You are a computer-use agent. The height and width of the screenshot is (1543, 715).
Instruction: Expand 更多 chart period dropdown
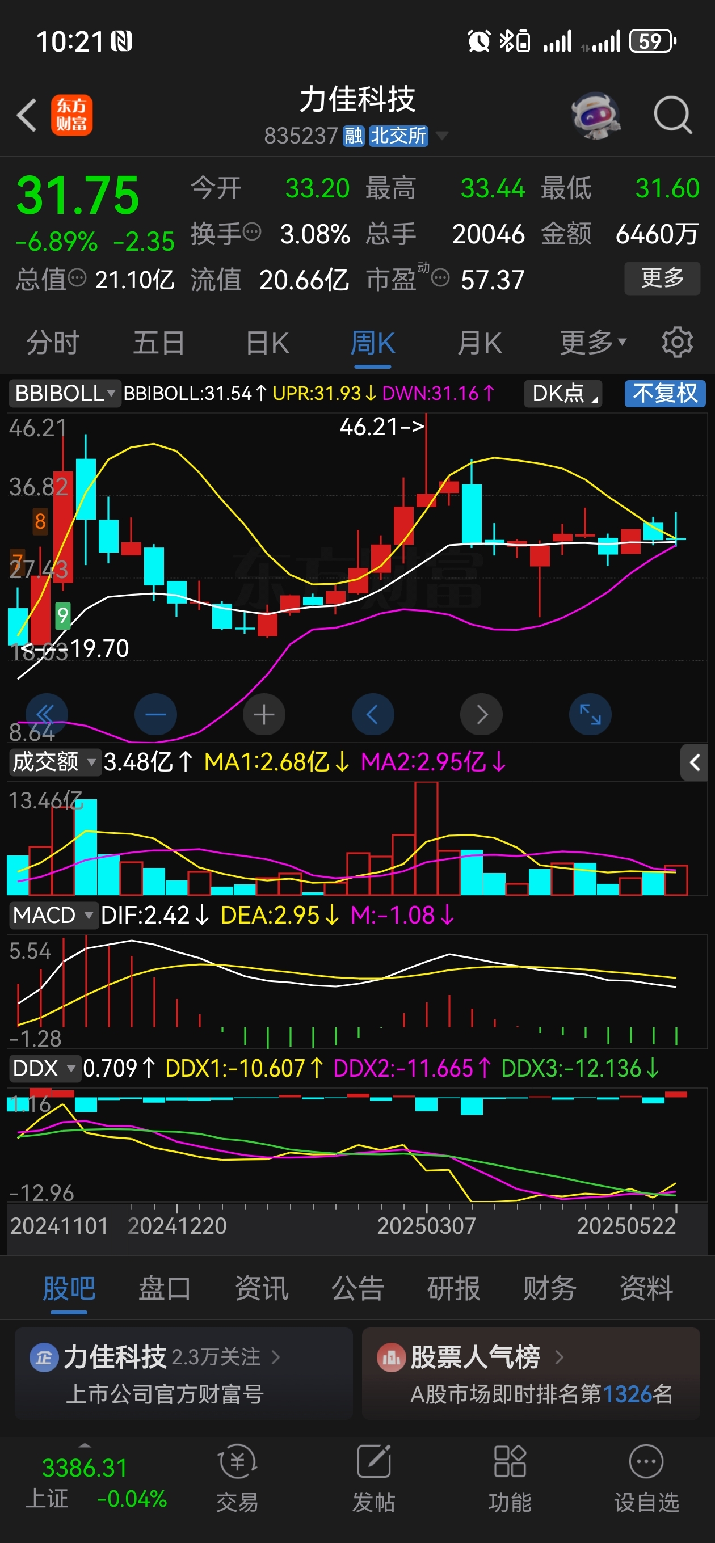click(x=593, y=343)
